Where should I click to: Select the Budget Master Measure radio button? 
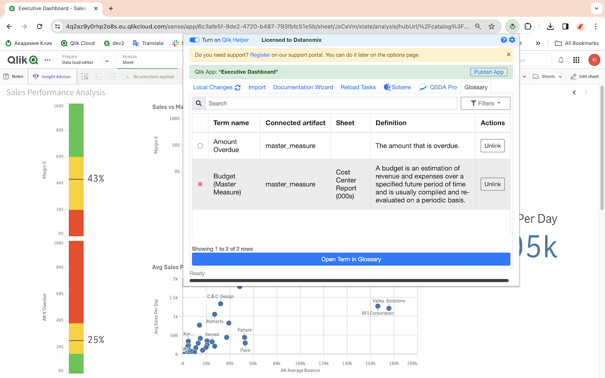[200, 184]
